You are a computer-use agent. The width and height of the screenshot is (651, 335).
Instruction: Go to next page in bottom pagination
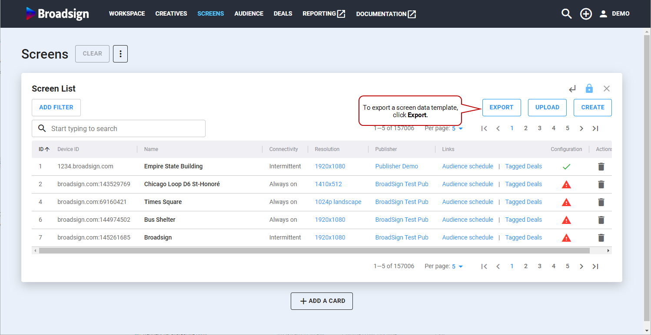(581, 266)
